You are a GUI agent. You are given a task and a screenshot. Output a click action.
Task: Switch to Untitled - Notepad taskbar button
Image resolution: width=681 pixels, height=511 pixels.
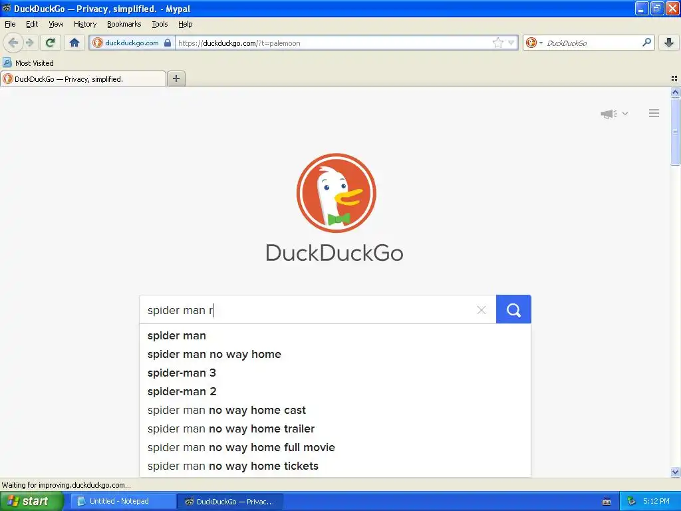(123, 501)
